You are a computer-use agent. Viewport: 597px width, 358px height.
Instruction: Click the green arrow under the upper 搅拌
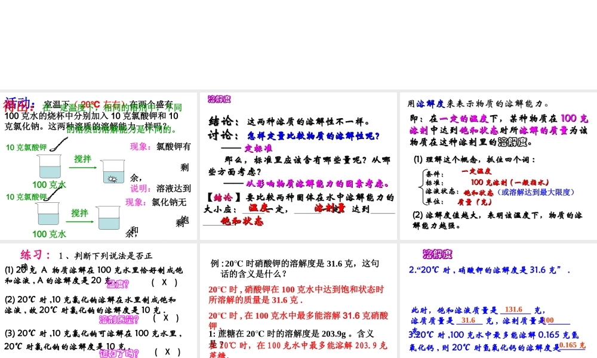83,168
